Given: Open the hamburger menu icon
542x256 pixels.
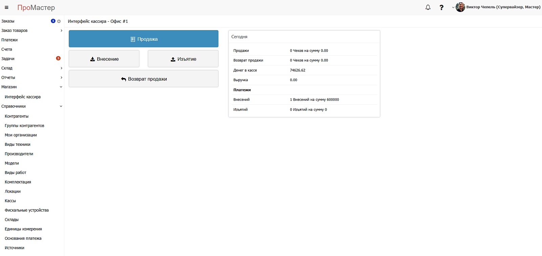Looking at the screenshot, I should [x=6, y=7].
